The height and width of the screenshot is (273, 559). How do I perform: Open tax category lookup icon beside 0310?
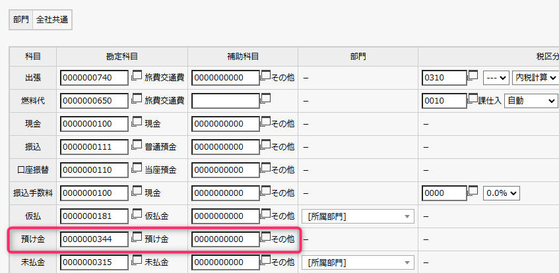click(x=473, y=76)
